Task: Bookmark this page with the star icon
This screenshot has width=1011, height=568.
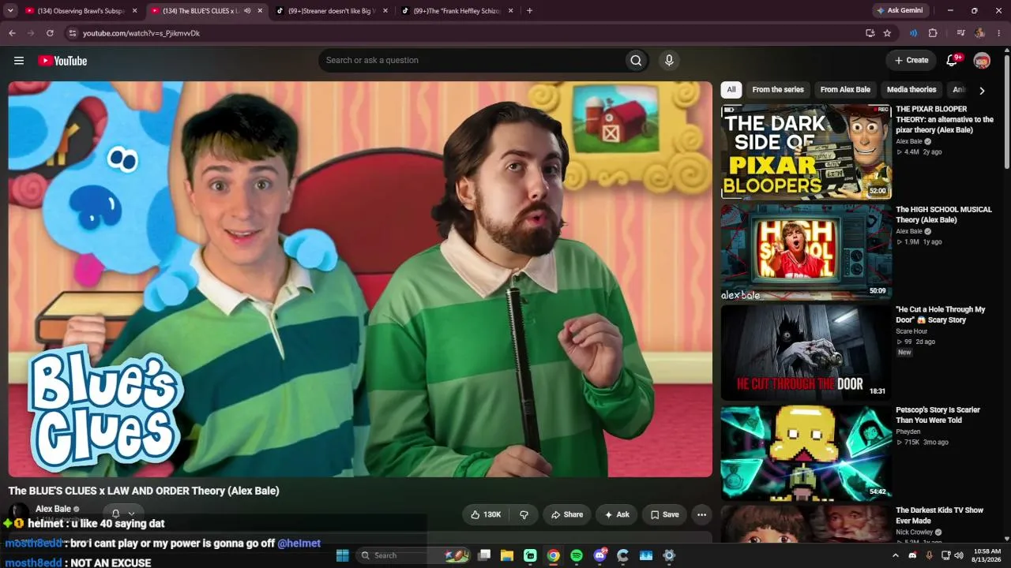Action: click(887, 33)
